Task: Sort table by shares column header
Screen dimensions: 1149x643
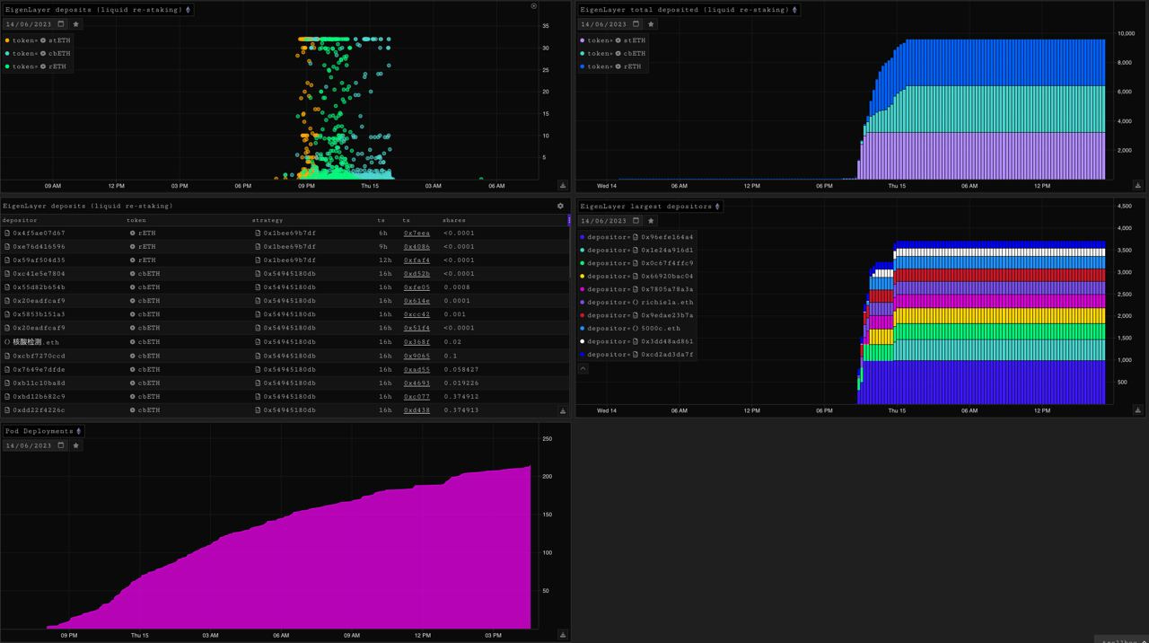Action: [454, 220]
